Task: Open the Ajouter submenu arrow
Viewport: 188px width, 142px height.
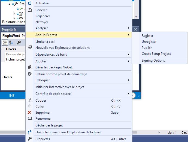Action: (128, 61)
